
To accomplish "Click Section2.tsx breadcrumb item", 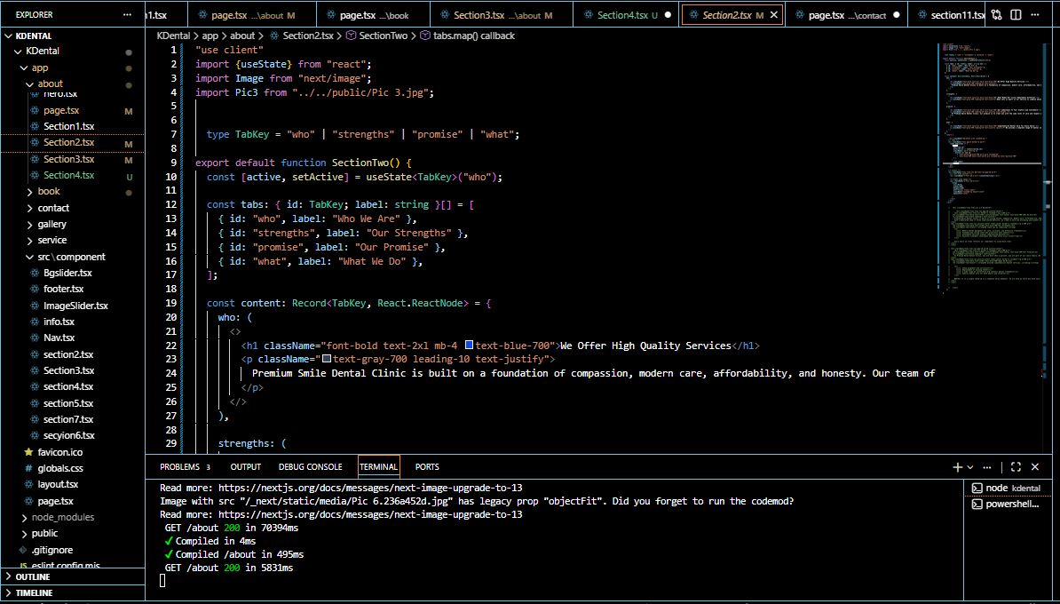I will pos(308,36).
